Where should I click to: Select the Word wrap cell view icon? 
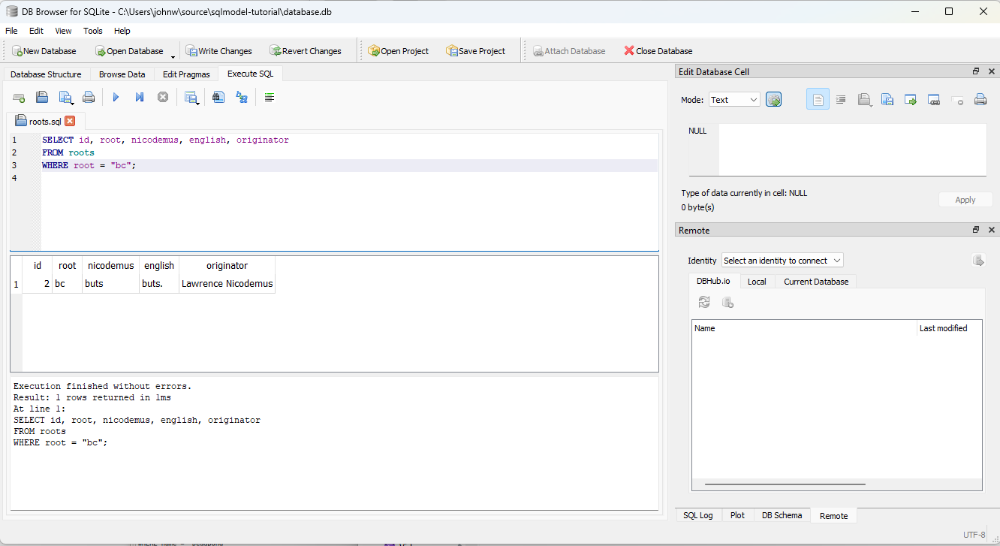(x=841, y=99)
